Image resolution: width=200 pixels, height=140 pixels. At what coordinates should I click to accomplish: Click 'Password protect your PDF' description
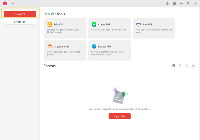[x=107, y=53]
